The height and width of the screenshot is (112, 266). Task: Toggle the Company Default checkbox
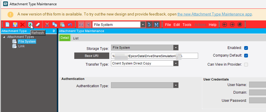point(246,55)
